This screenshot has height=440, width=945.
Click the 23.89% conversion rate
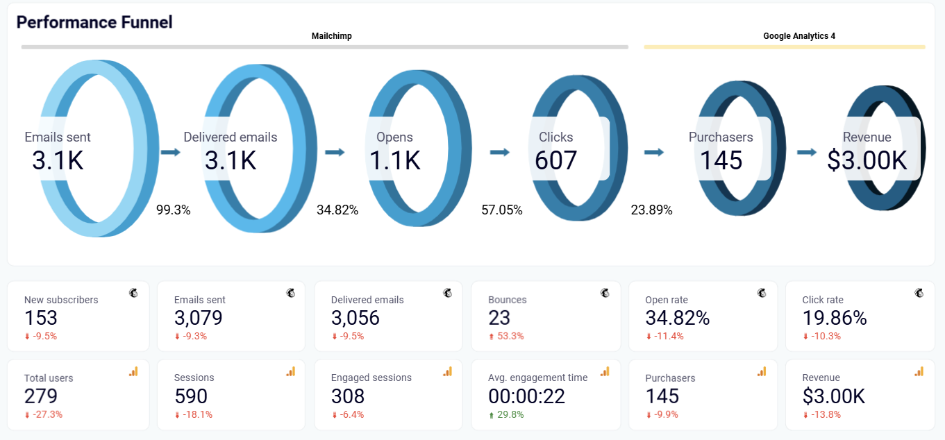(x=652, y=210)
